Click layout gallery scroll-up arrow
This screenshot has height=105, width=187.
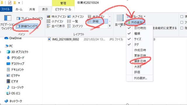point(110,17)
